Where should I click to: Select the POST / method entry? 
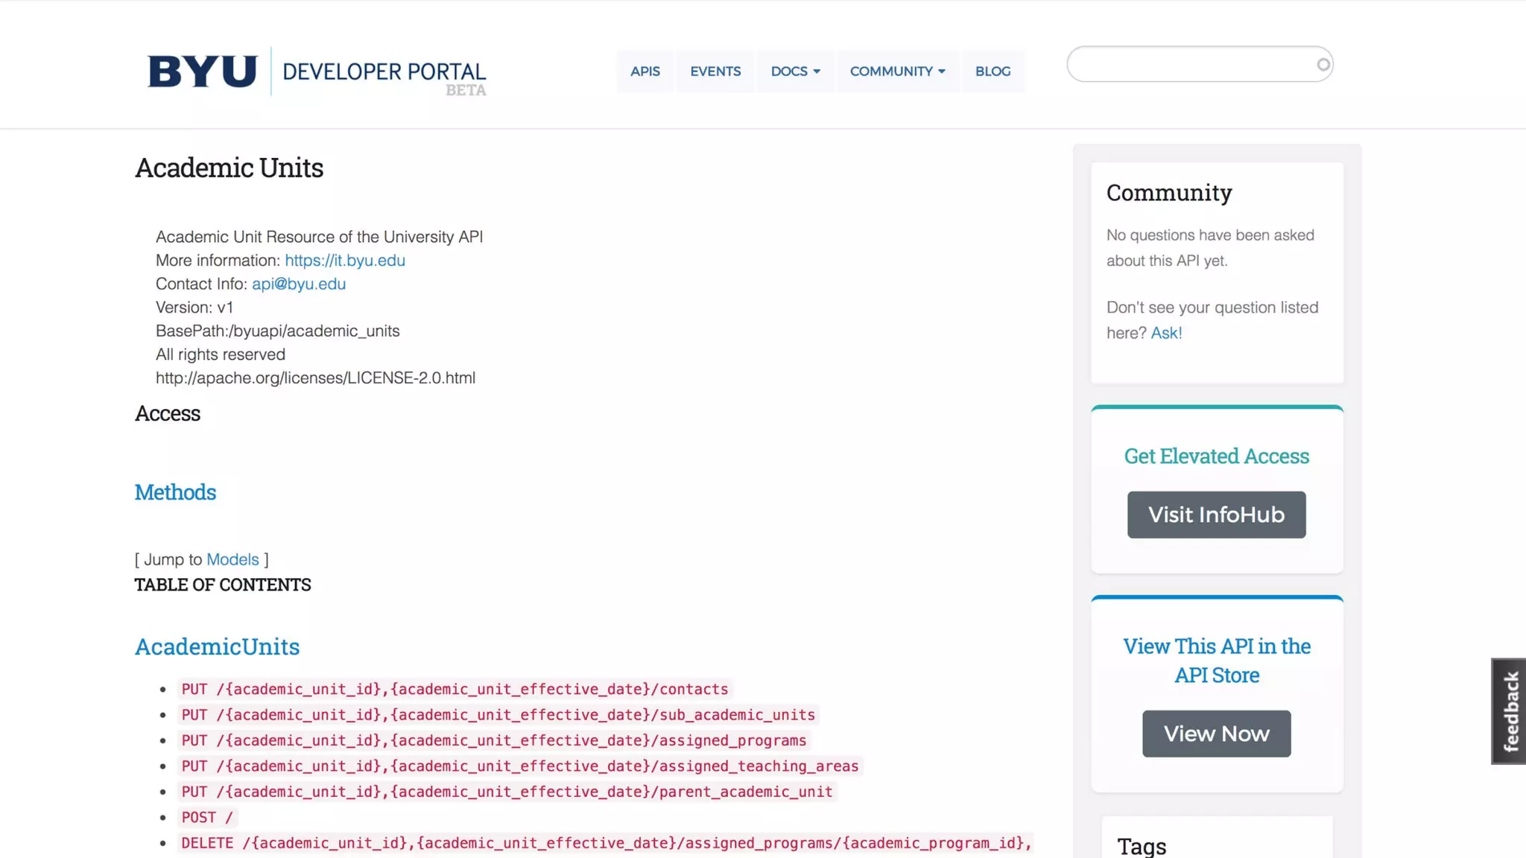(x=207, y=817)
